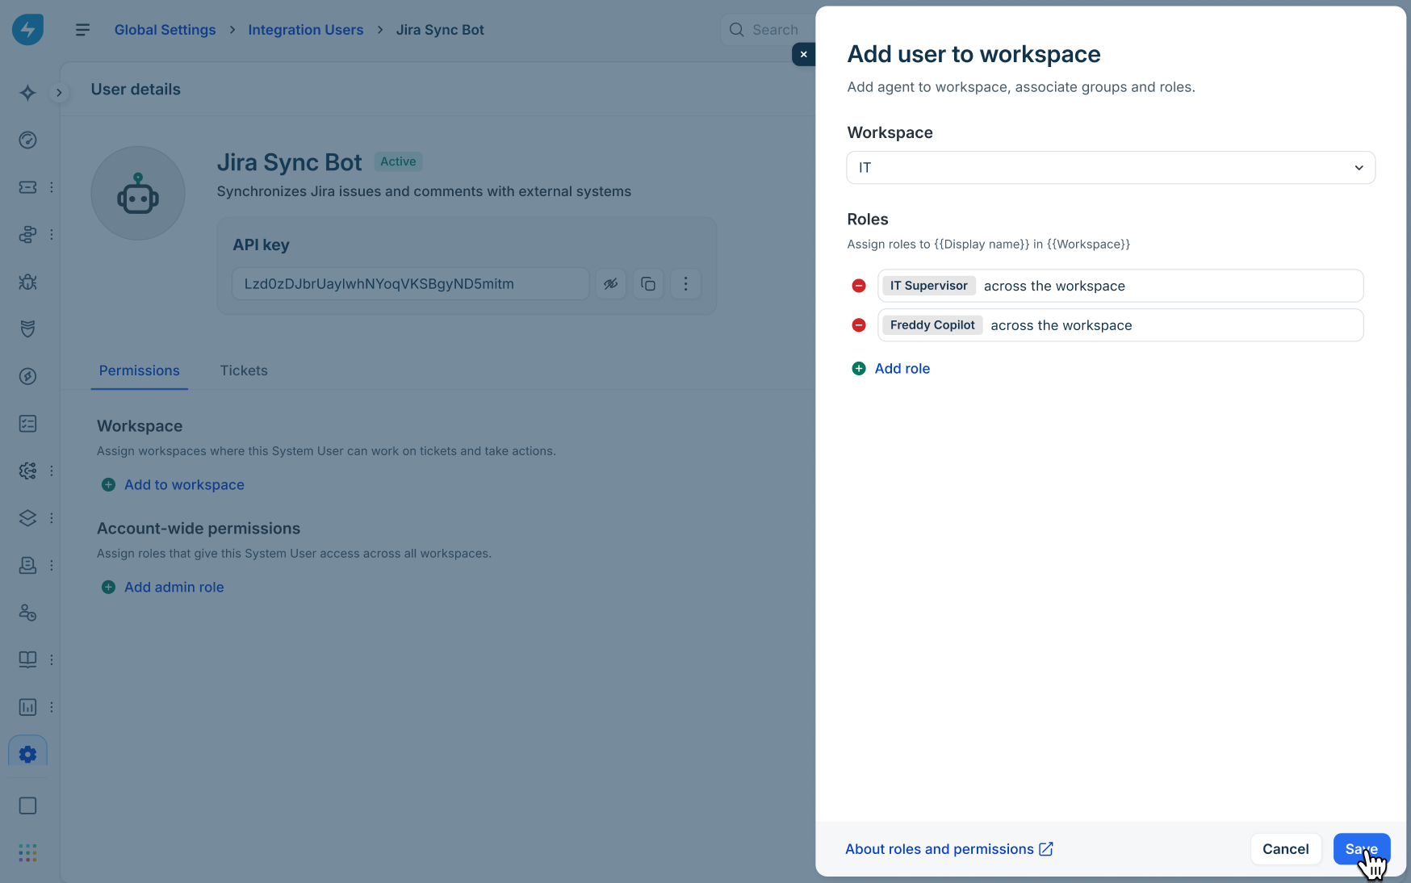
Task: Open the colorful apps grid switcher
Action: pyautogui.click(x=27, y=853)
